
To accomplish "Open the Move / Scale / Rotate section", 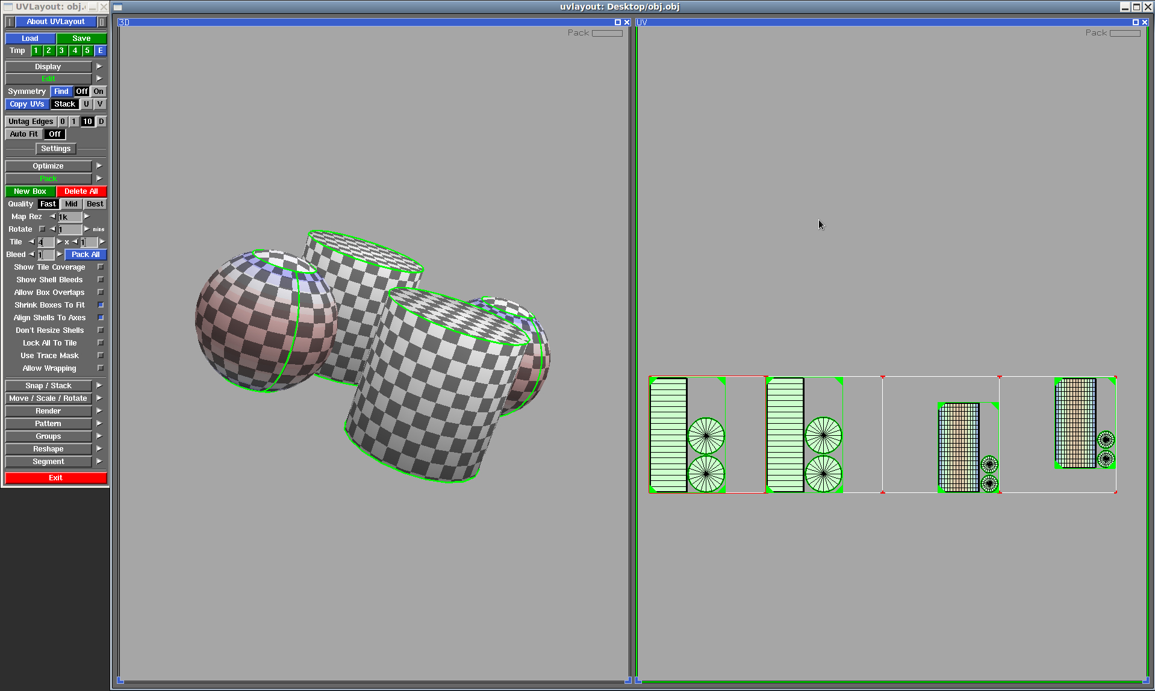I will point(48,398).
